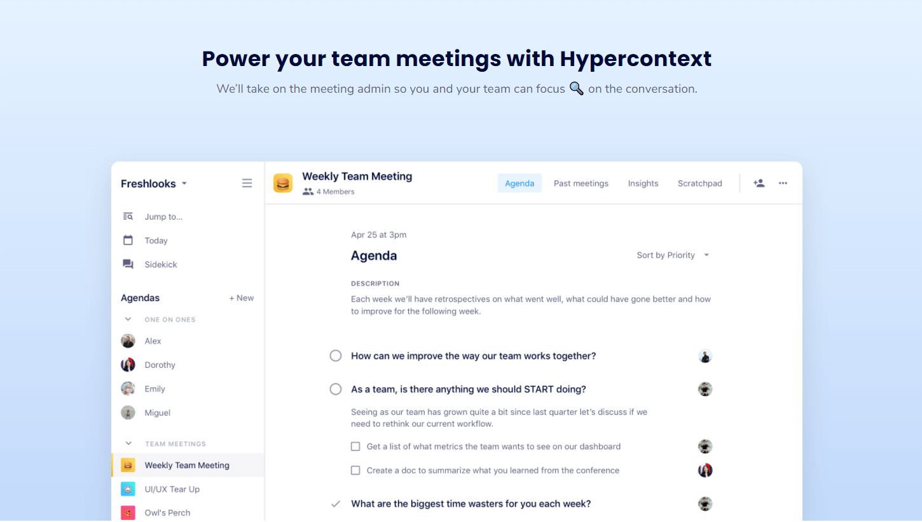Image resolution: width=922 pixels, height=522 pixels.
Task: Click 'What are the biggest time wasters' item text
Action: tap(471, 504)
